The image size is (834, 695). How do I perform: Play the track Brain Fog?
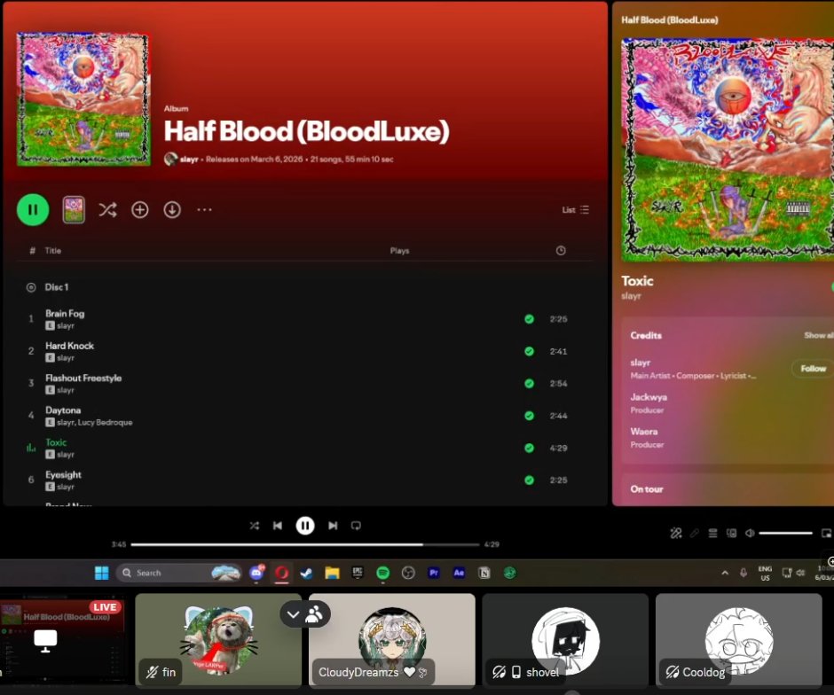[x=65, y=314]
